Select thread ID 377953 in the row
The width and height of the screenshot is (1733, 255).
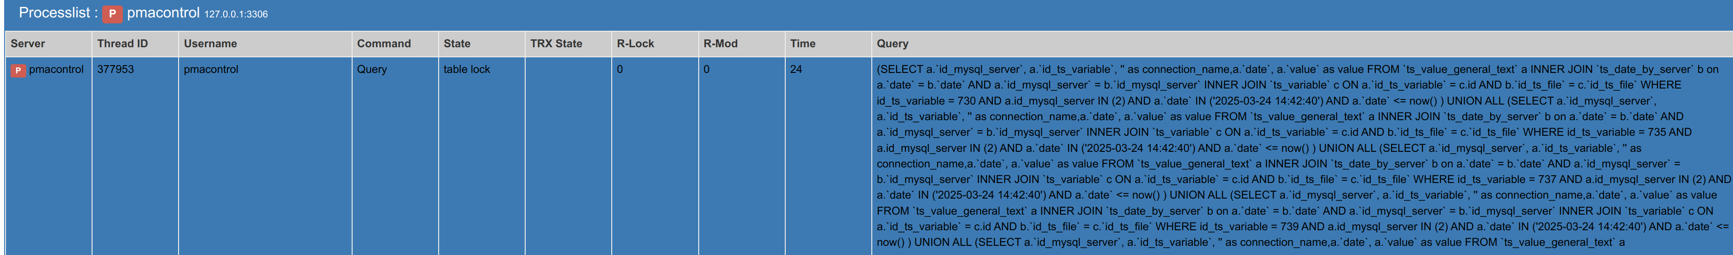[x=115, y=69]
